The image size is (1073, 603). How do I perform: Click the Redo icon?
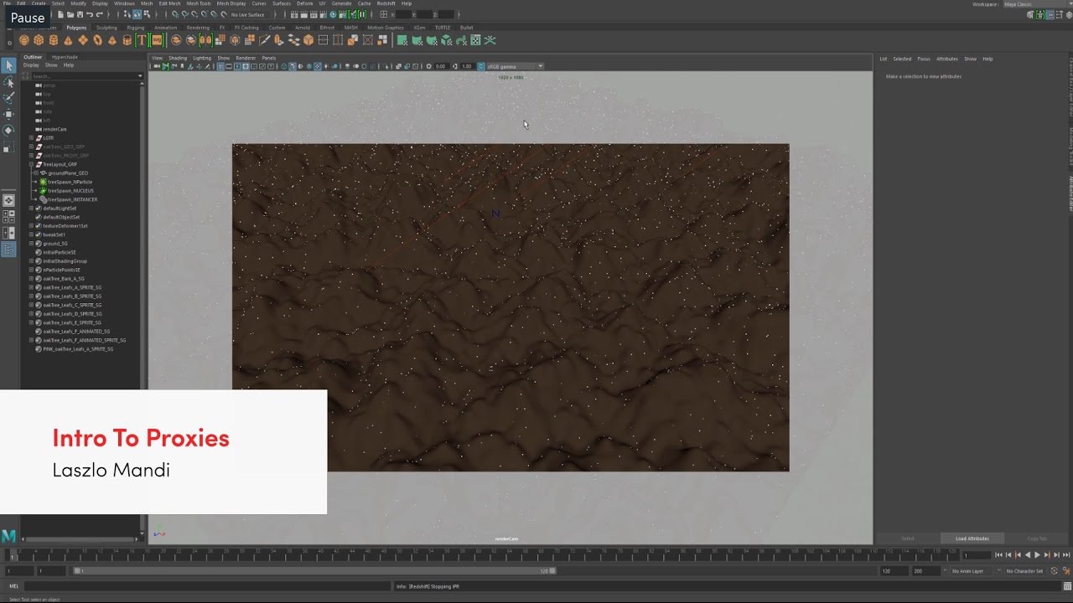coord(99,14)
